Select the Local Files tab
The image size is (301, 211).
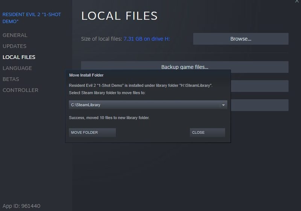click(19, 57)
